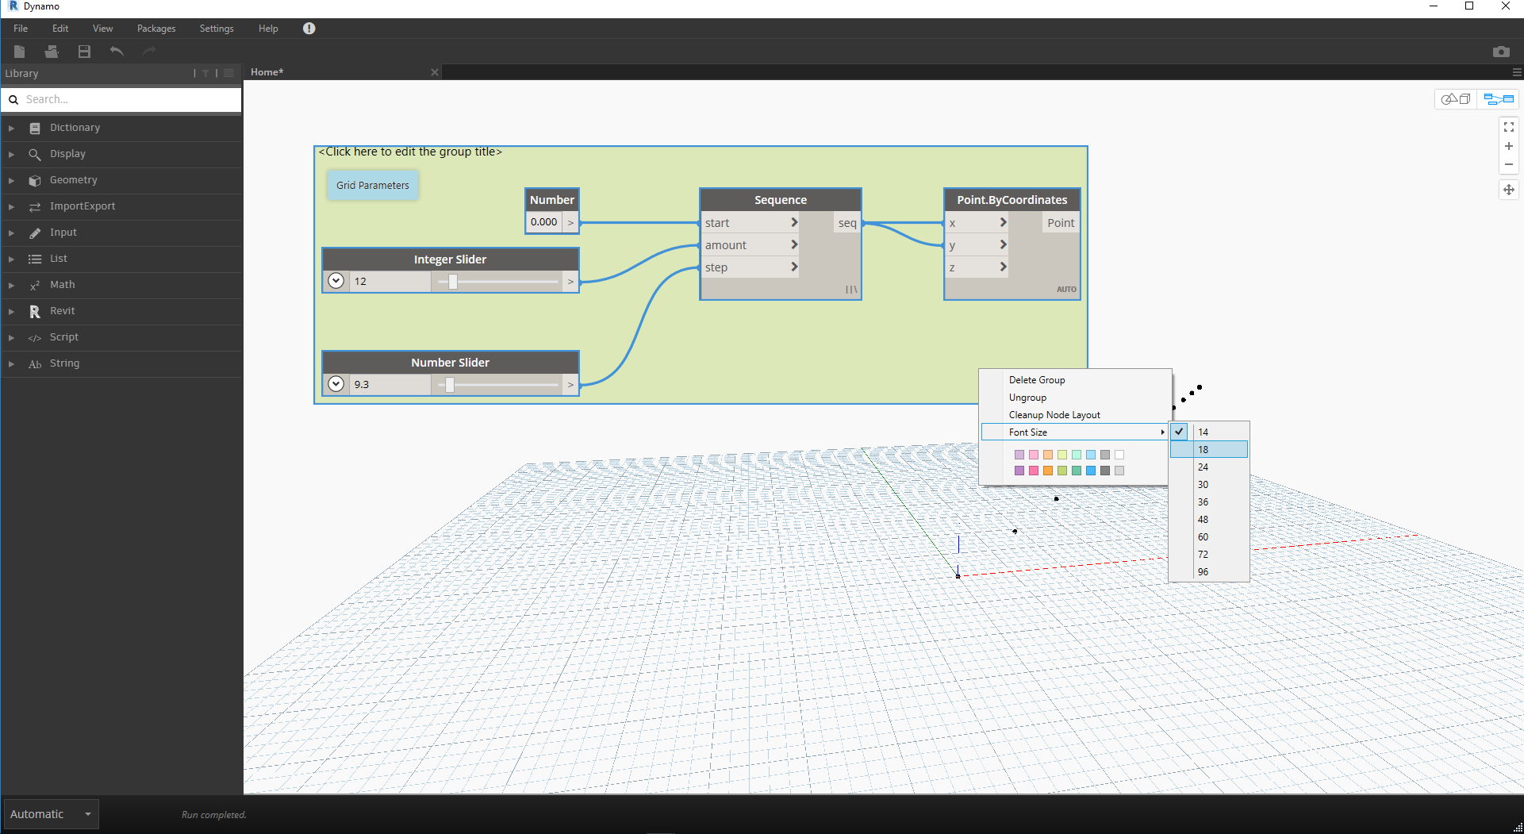Click the Undo toolbar icon

[117, 52]
